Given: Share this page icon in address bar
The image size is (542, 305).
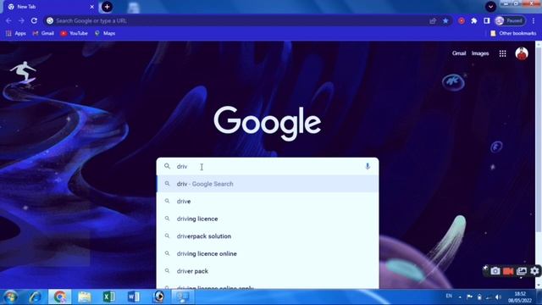Looking at the screenshot, I should point(433,20).
